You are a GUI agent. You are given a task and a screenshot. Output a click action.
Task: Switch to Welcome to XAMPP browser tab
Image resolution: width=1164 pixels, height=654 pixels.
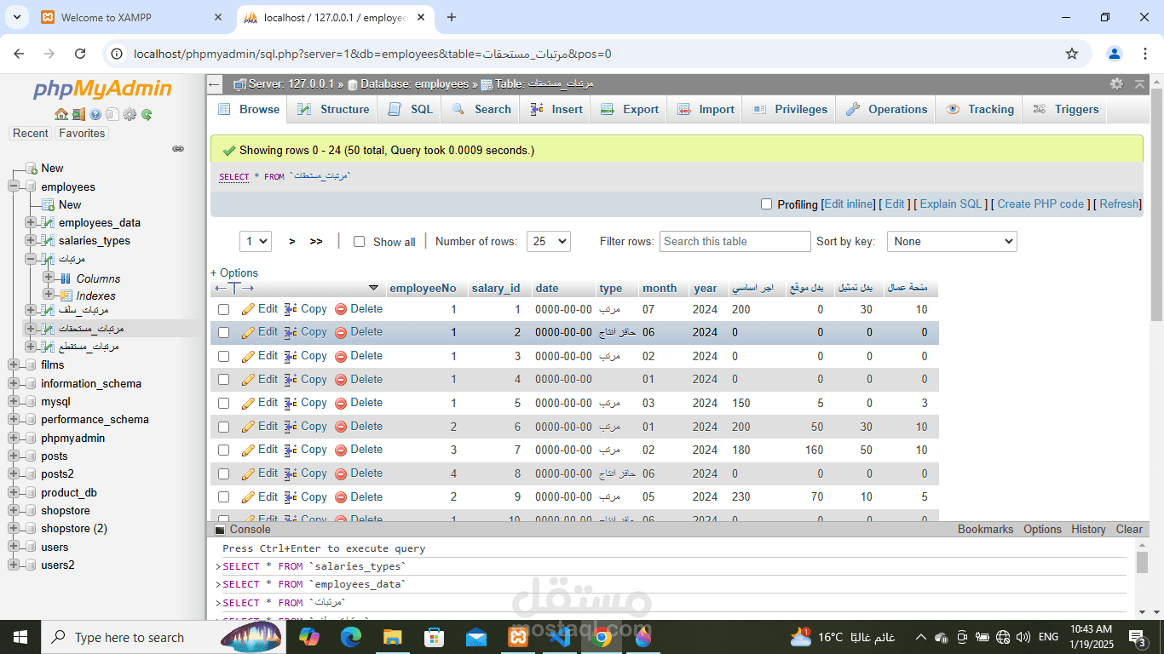(132, 17)
